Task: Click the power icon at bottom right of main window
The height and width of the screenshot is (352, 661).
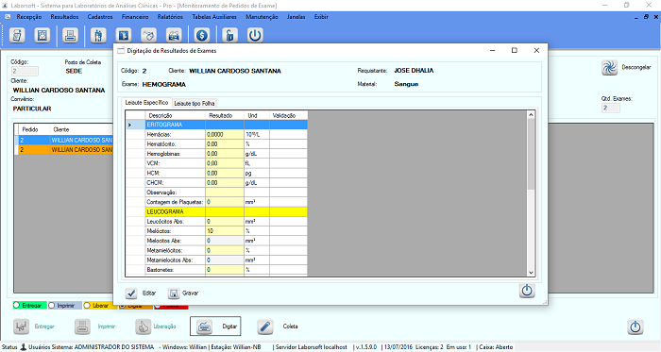Action: pyautogui.click(x=636, y=327)
